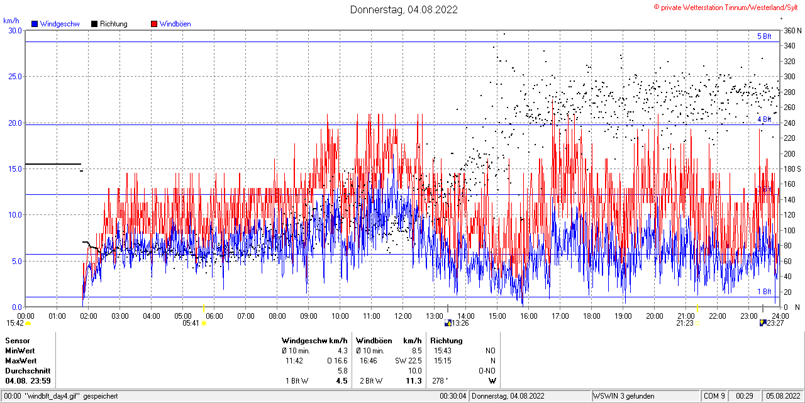
Task: Click the Windböen km/h column header
Action: pyautogui.click(x=389, y=341)
